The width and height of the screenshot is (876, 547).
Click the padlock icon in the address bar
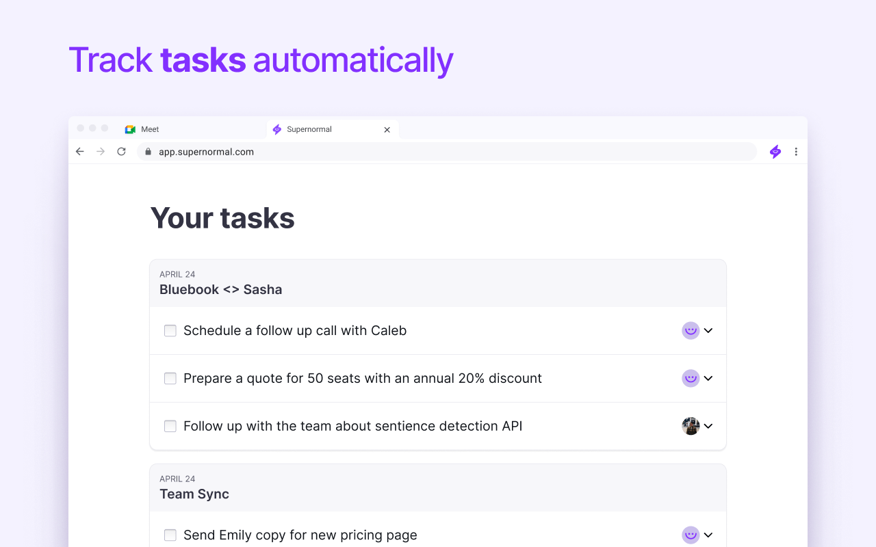[x=148, y=151]
